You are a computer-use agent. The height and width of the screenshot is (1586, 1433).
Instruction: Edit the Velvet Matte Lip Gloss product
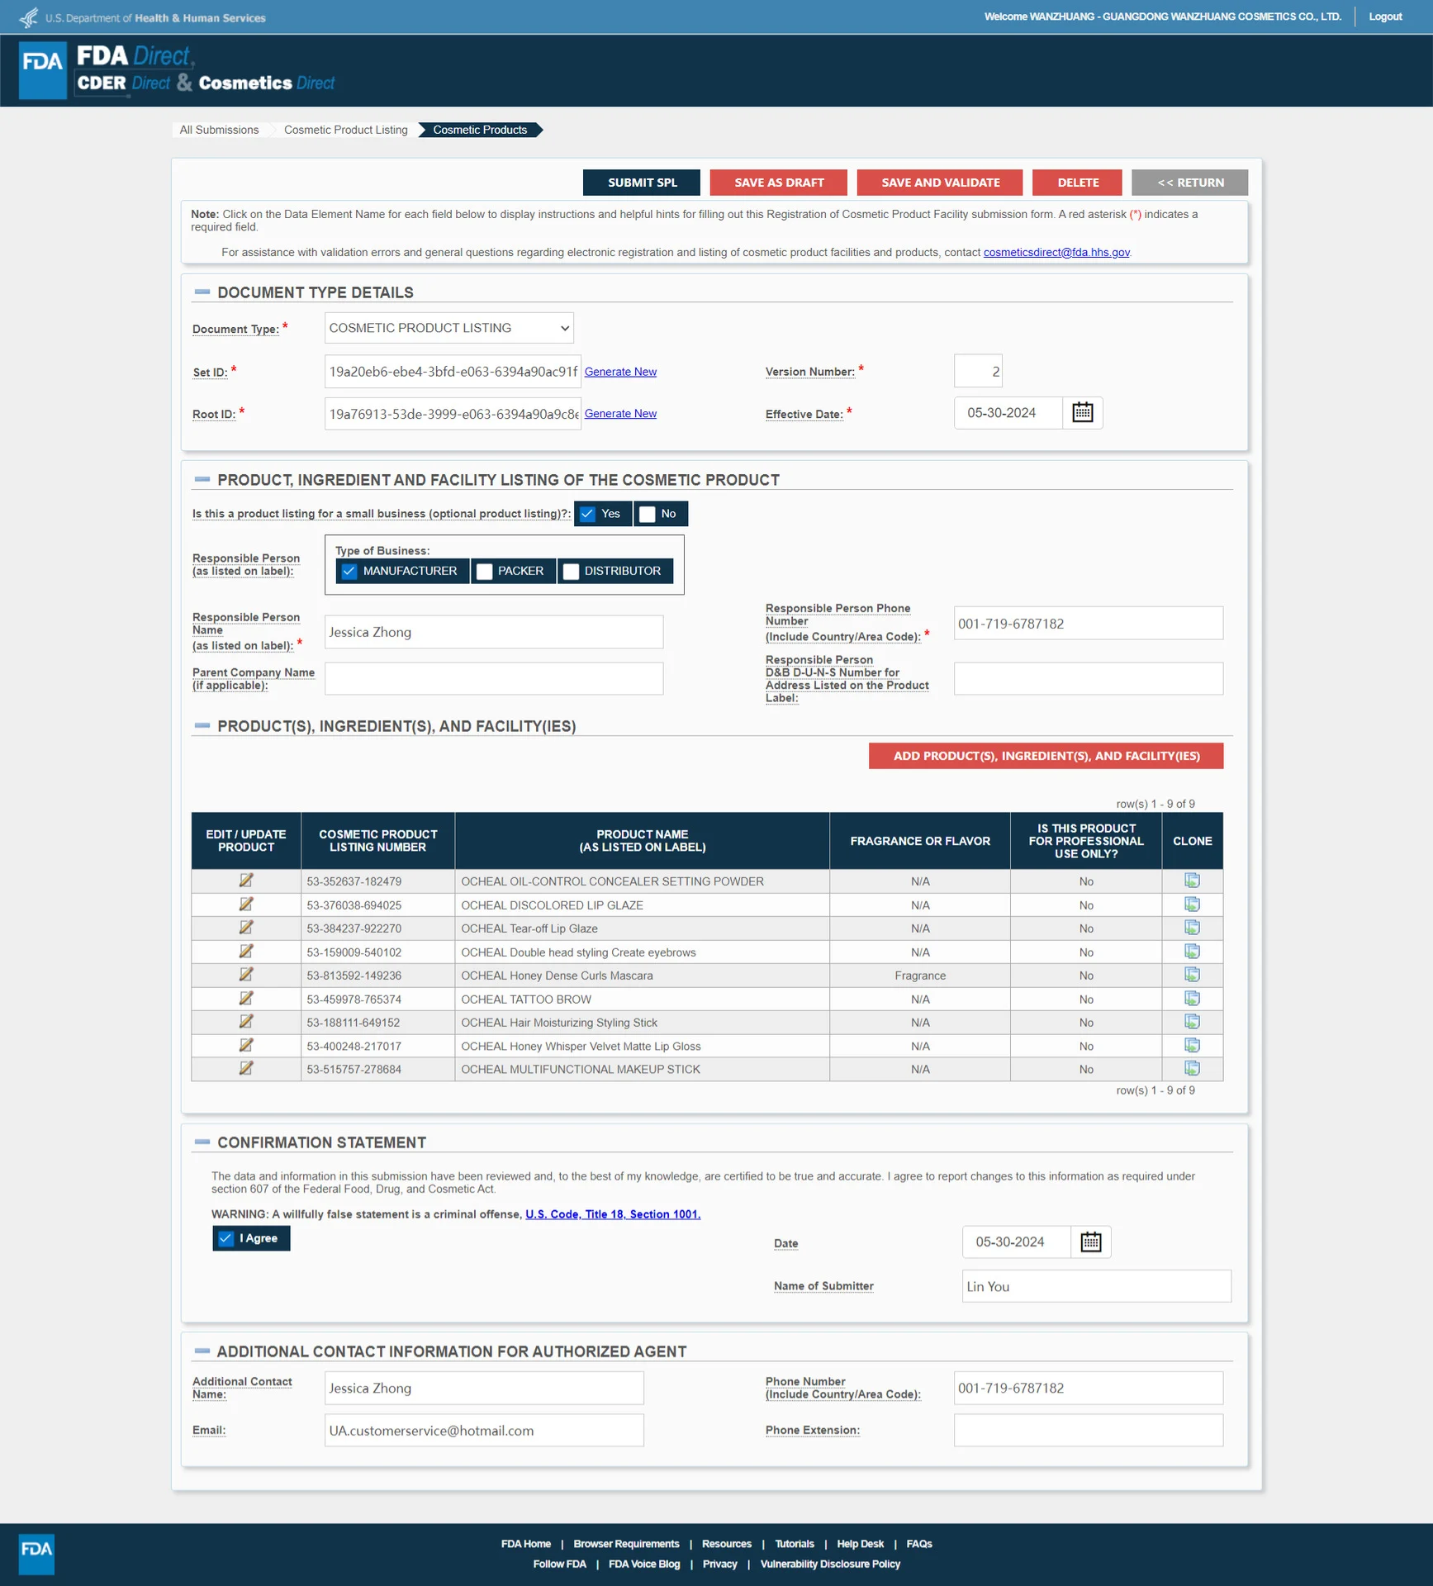[246, 1046]
